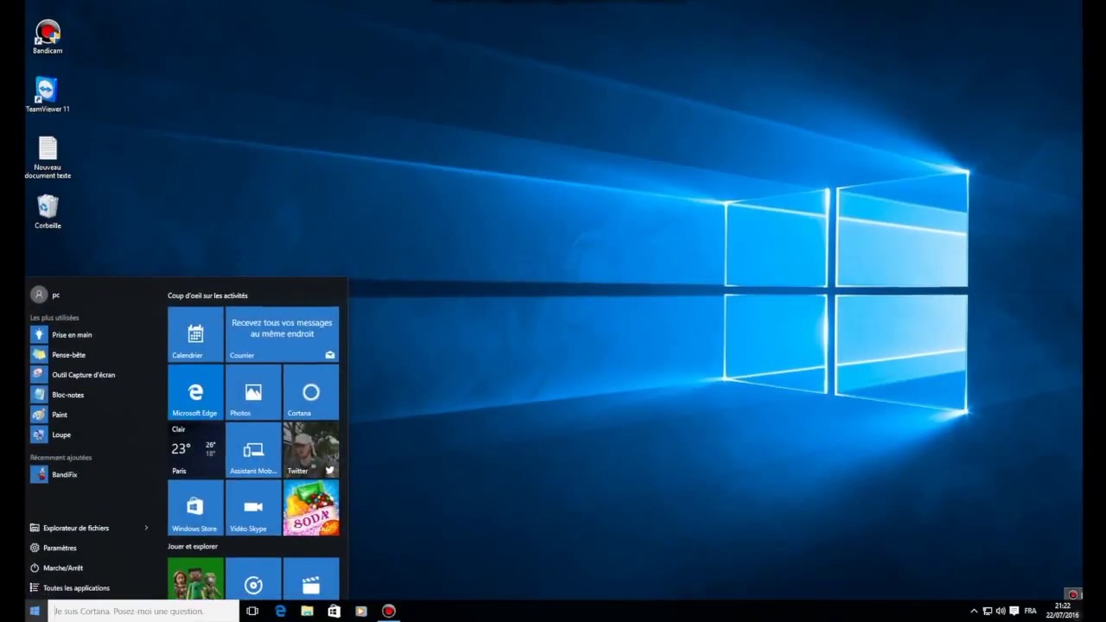Select the Corbeille recycle bin icon
Viewport: 1106px width, 622px height.
point(48,212)
